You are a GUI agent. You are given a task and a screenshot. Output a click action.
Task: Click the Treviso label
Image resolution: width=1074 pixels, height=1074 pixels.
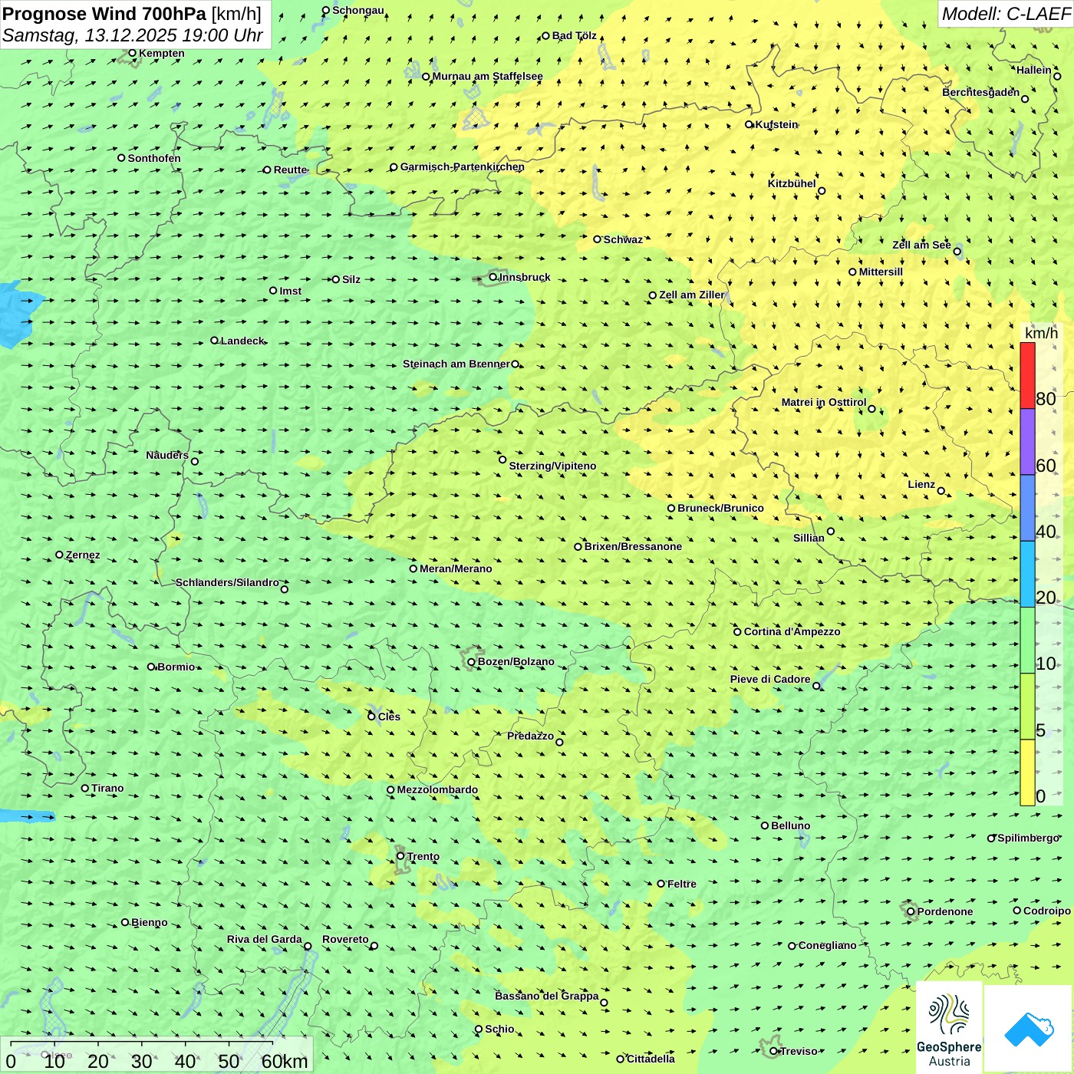[x=799, y=1051]
